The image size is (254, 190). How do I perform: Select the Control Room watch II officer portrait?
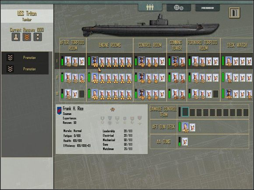(141, 78)
